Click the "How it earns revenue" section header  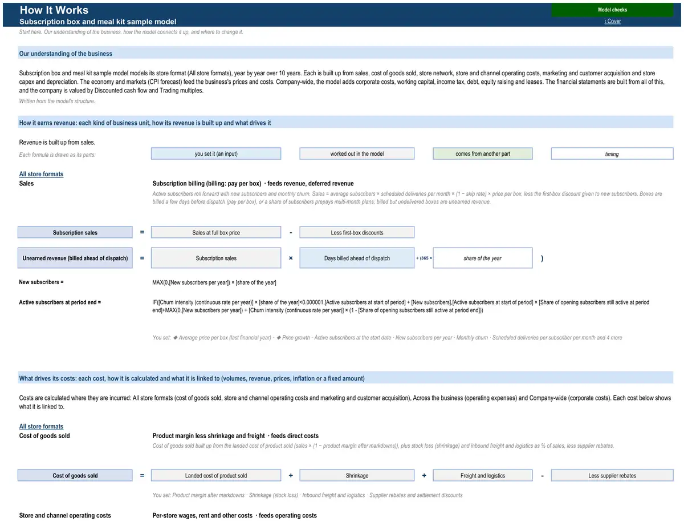345,123
